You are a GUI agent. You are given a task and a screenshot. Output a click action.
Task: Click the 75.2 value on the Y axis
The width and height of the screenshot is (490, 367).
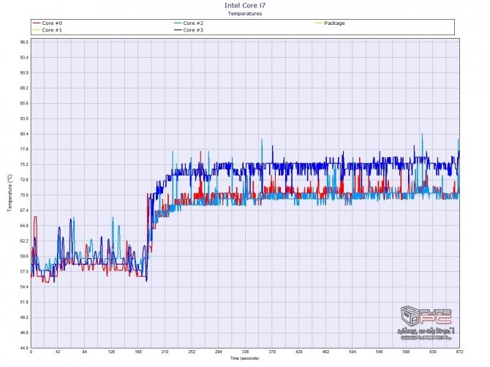coord(24,164)
